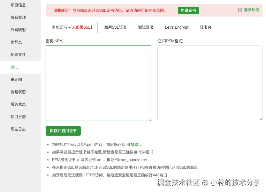Image resolution: width=266 pixels, height=192 pixels.
Task: Open 域名管理 settings
Action: pos(18,17)
